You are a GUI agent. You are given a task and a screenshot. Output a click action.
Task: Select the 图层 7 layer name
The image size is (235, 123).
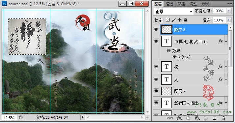180,91
